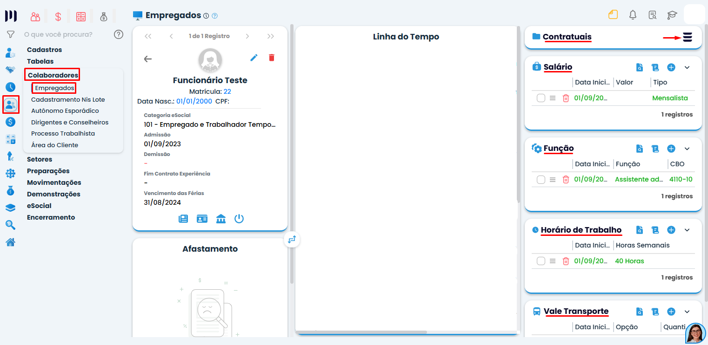Open Autônomo Esporádico menu item
Viewport: 708px width, 345px height.
pos(65,111)
